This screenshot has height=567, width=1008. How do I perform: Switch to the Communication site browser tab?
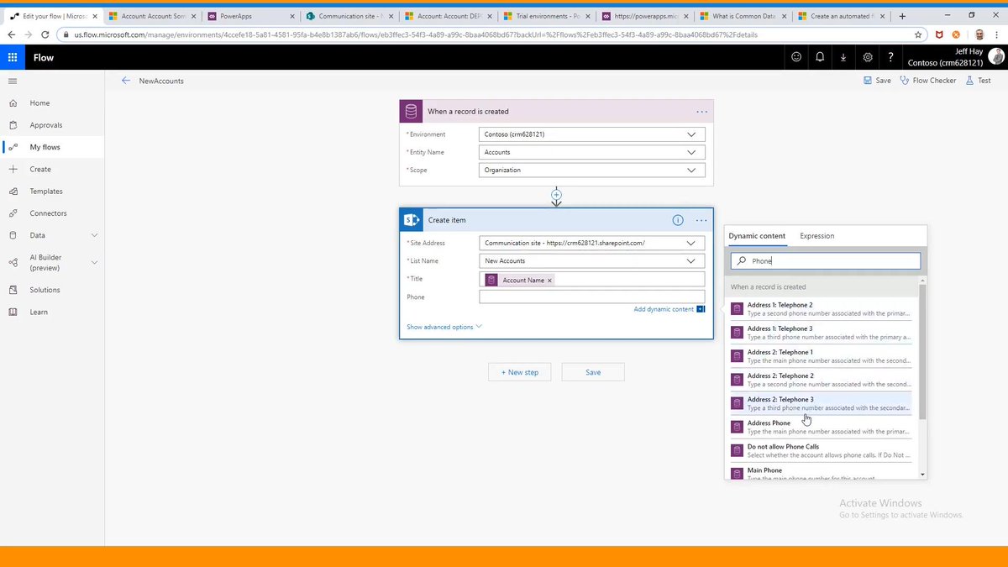pyautogui.click(x=349, y=16)
